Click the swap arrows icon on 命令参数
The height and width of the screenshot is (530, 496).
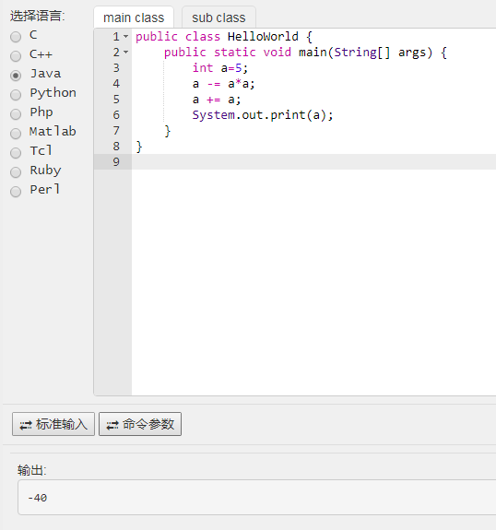pyautogui.click(x=112, y=425)
